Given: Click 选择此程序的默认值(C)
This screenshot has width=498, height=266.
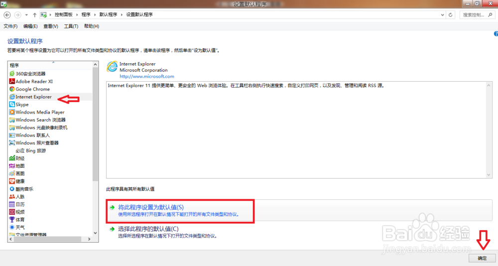Looking at the screenshot, I should tap(148, 229).
